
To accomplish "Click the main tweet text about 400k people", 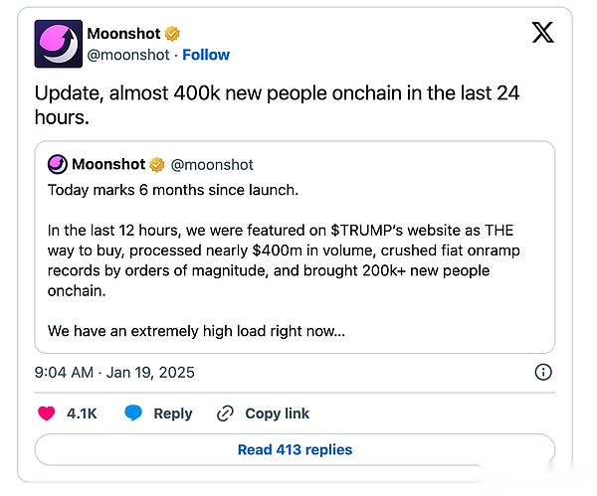I will pyautogui.click(x=277, y=104).
